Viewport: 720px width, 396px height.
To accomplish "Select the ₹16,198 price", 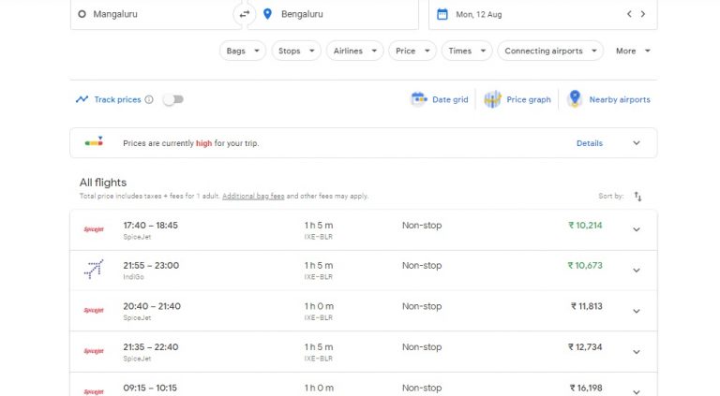I will point(586,388).
